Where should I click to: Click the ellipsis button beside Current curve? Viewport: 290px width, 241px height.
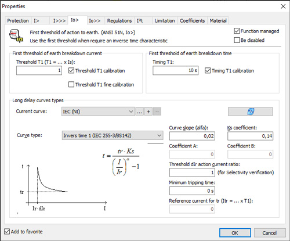(x=139, y=111)
